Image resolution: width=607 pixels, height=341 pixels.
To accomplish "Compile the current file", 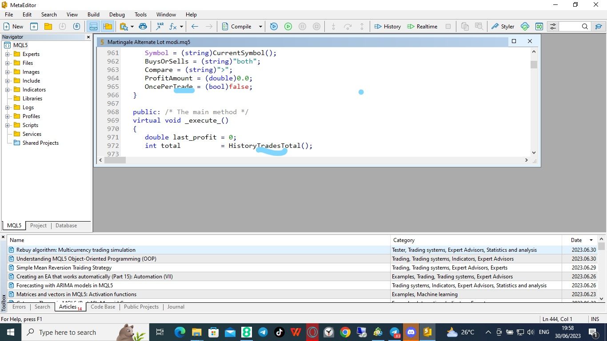I will (x=237, y=27).
